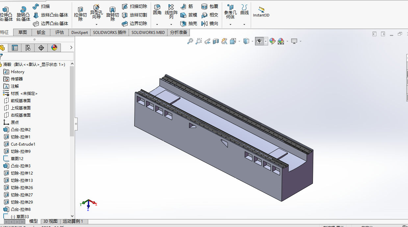Viewport: 408px width, 227px height.
Task: Switch to Sketch (草图) tab
Action: tap(23, 32)
